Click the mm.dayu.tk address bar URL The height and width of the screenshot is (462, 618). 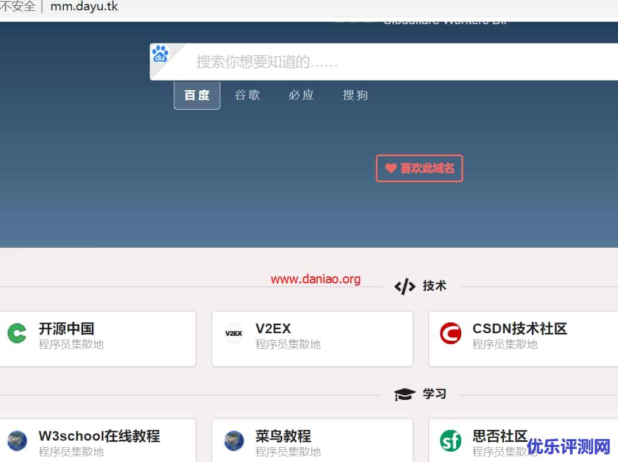pos(84,6)
